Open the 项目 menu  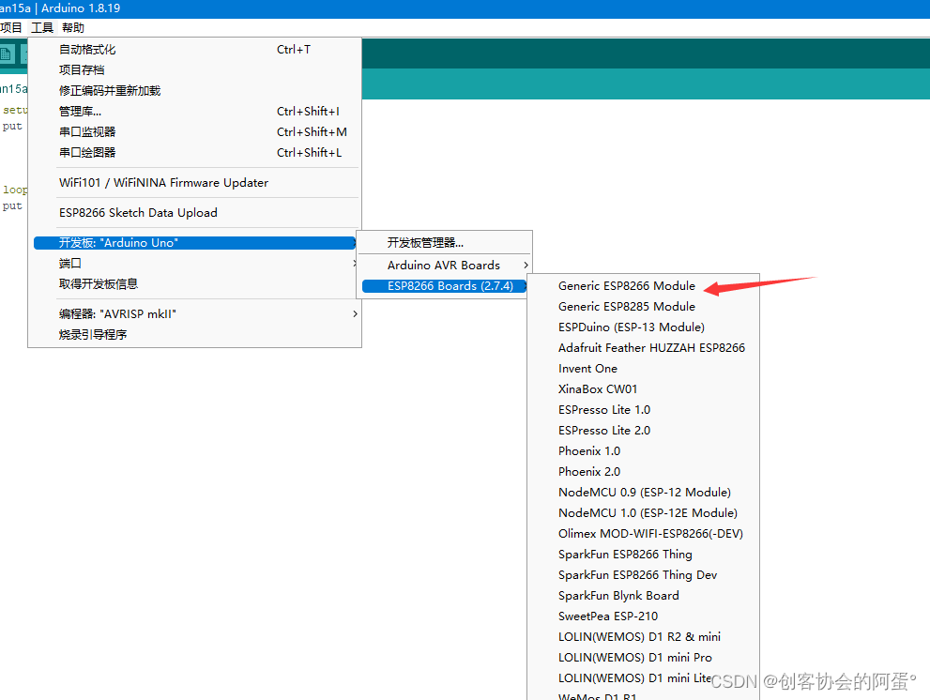(11, 28)
